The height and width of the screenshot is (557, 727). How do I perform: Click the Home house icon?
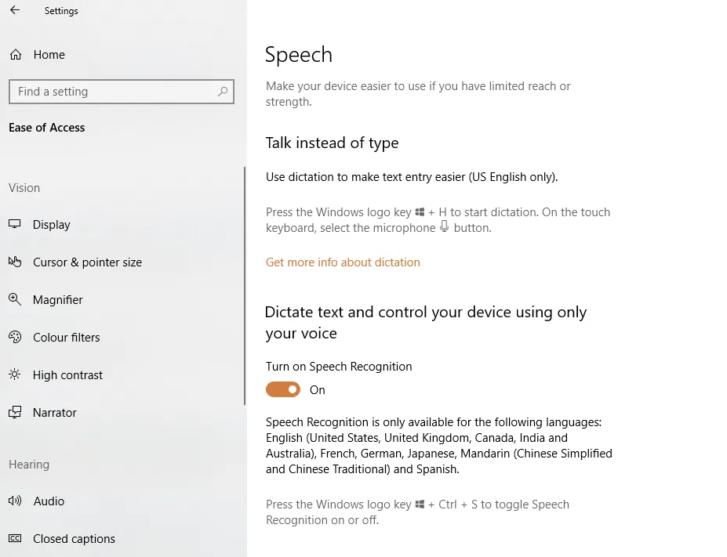(16, 55)
